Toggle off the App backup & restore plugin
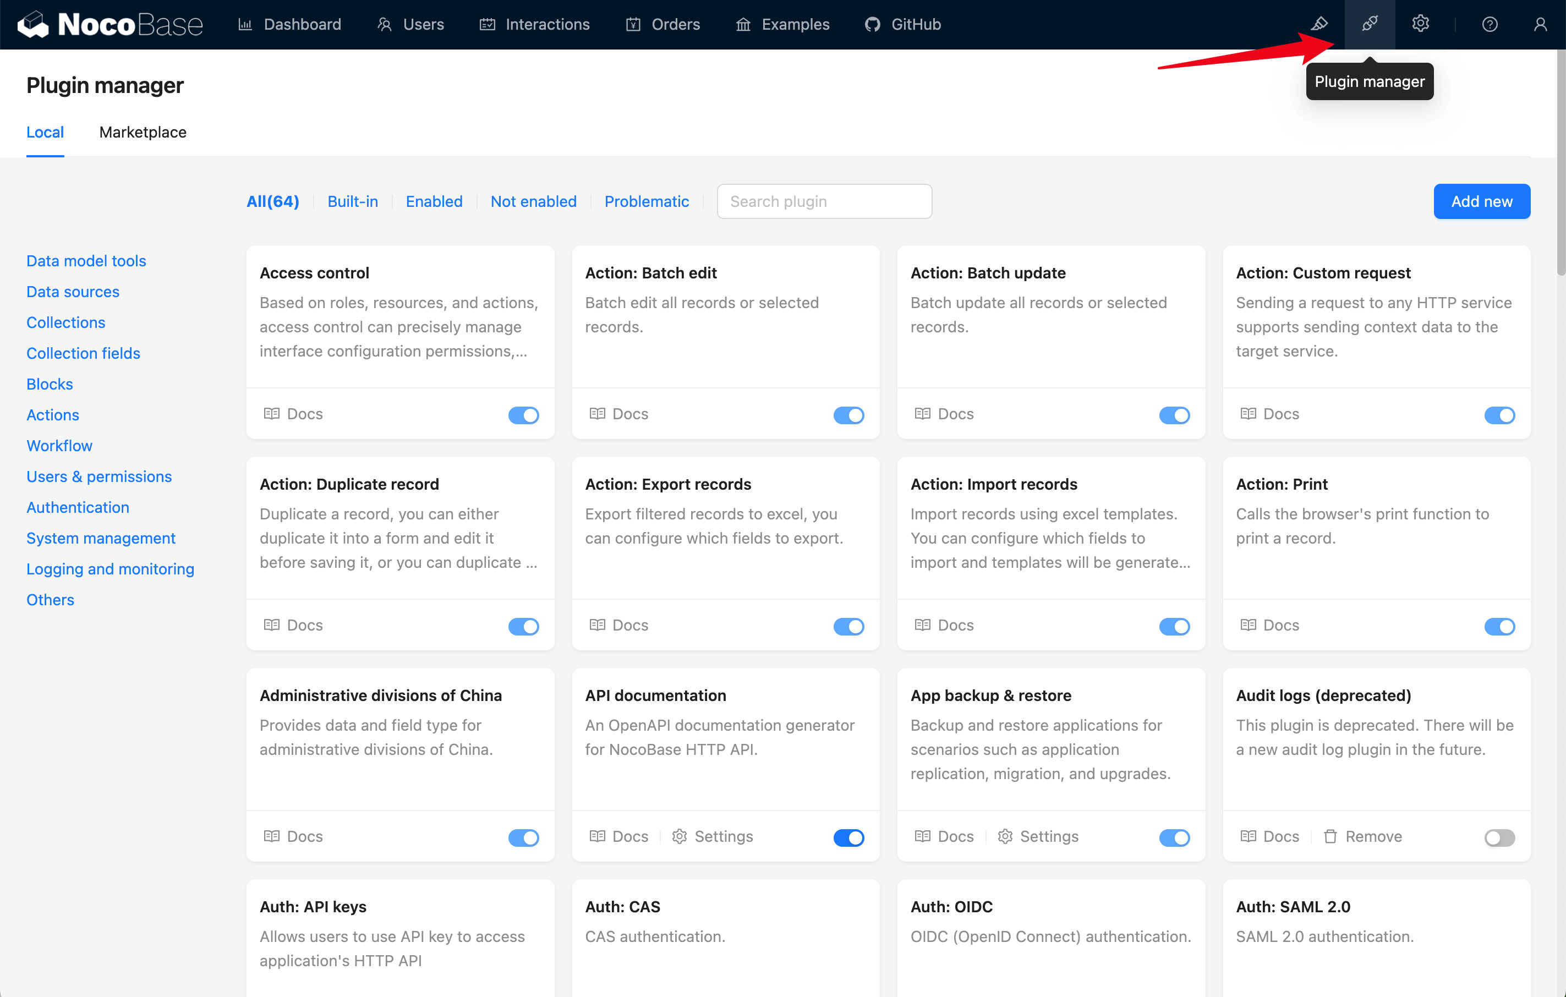 pos(1174,837)
